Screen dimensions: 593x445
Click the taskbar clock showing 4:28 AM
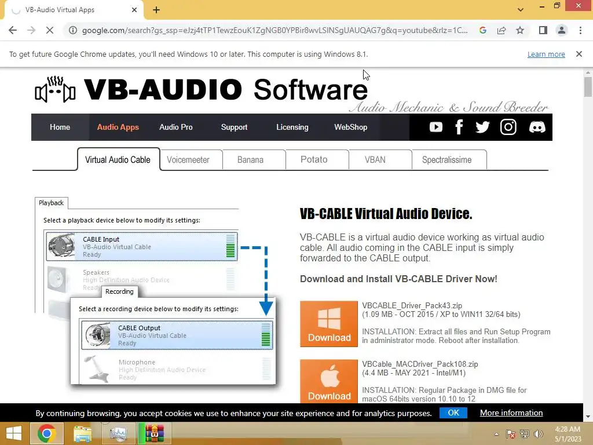[x=568, y=433]
